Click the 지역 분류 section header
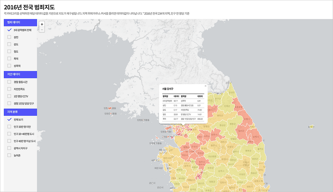 (20, 112)
